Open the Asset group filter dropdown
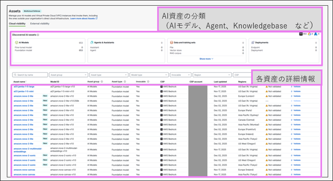 click(68, 75)
